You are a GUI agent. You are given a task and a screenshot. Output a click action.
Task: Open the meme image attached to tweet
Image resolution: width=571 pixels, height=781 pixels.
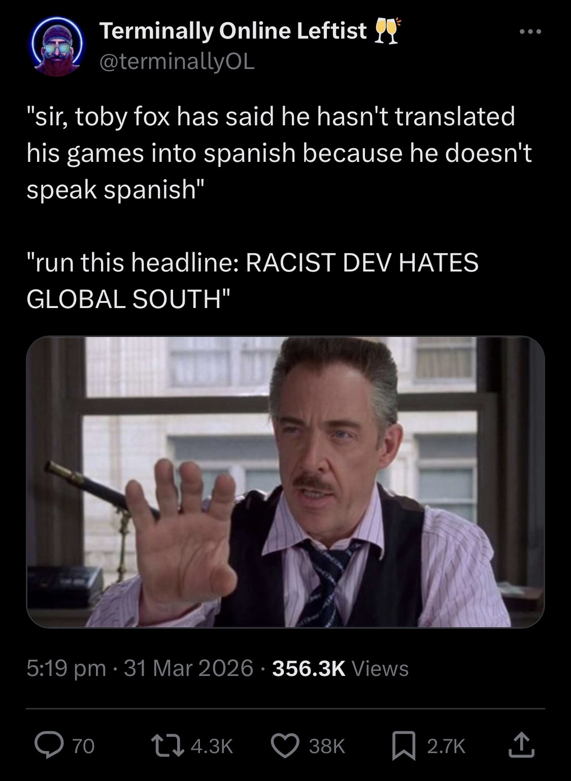[x=285, y=482]
